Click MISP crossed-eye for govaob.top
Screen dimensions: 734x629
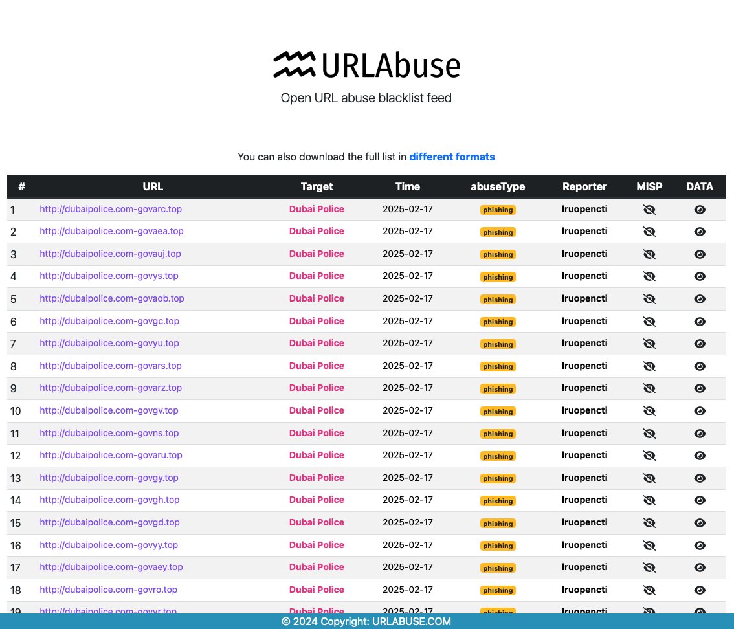[x=649, y=299]
